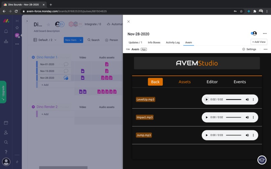Play Impact.mp3 audio
This screenshot has height=169, width=271.
click(x=206, y=117)
